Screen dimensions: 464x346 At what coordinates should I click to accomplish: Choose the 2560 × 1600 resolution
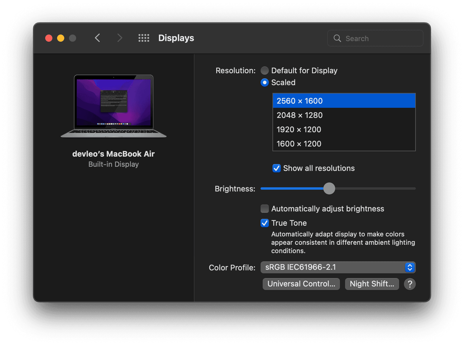[x=344, y=101]
